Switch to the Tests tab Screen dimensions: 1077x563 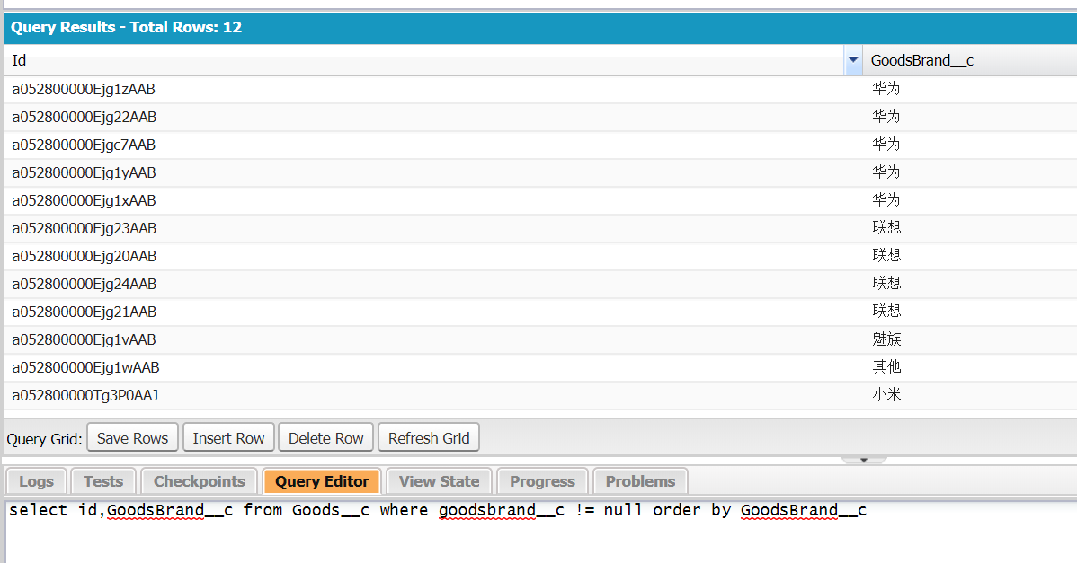(103, 481)
